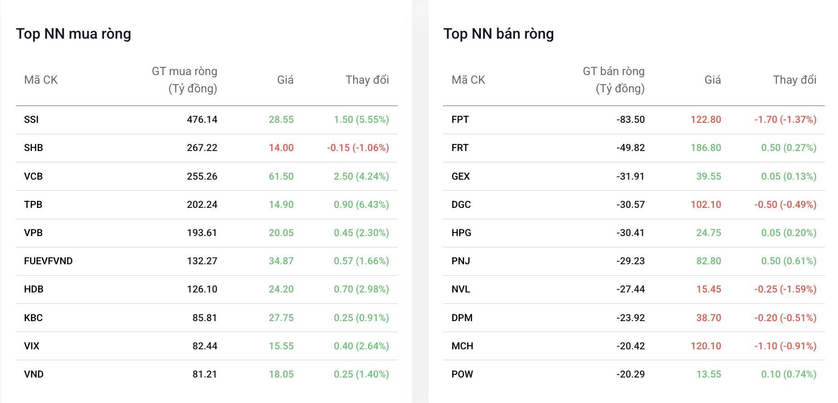This screenshot has width=838, height=403.
Task: Click FPT price 122.80
Action: 706,120
